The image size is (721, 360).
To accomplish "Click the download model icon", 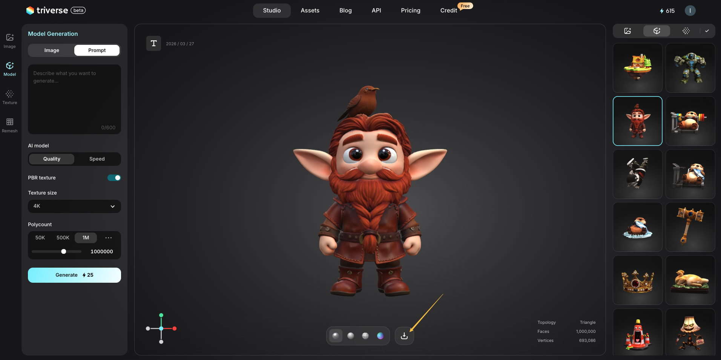I will point(404,336).
